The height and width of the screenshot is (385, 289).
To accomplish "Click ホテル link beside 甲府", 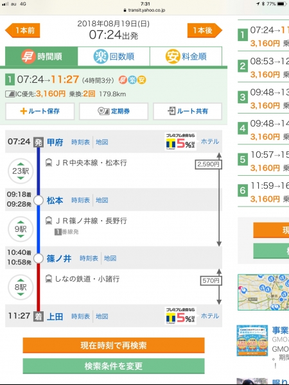I will 210,142.
